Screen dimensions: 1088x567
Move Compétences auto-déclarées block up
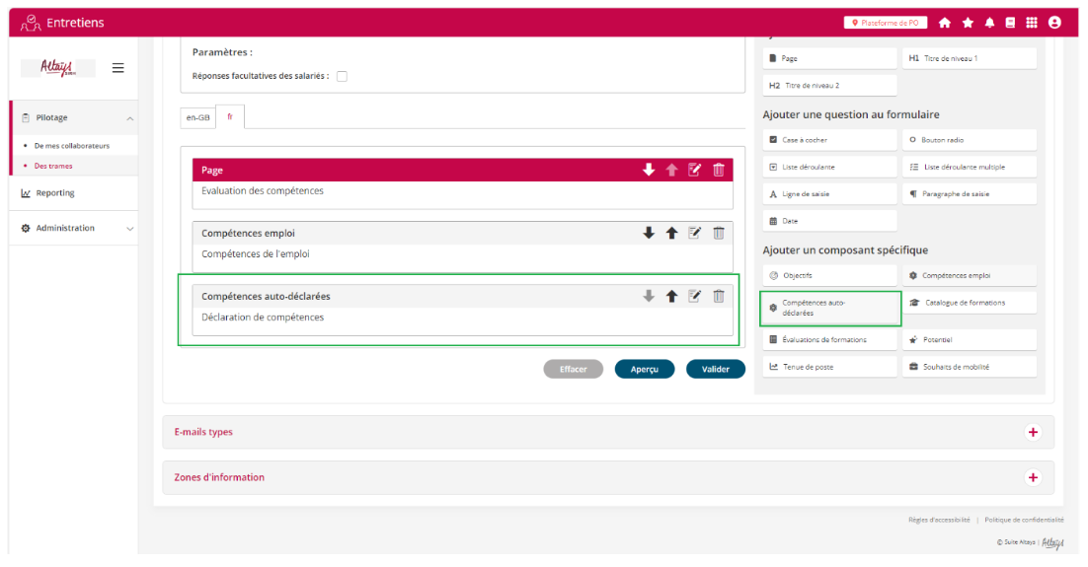(x=671, y=296)
